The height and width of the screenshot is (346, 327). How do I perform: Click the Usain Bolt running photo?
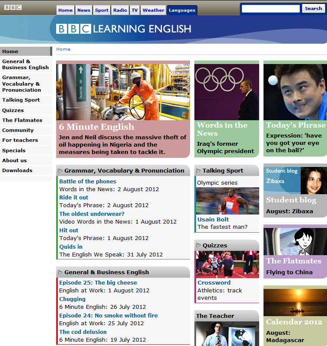pos(228,201)
